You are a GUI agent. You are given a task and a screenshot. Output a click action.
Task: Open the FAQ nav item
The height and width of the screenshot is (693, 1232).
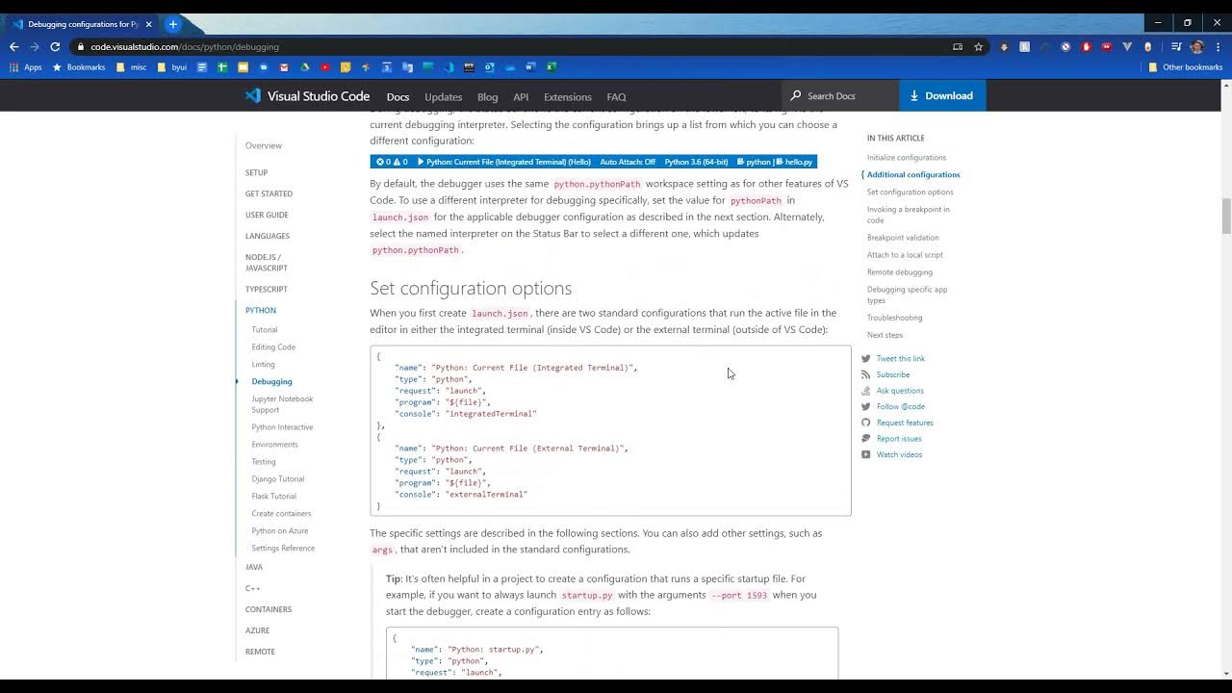(x=616, y=97)
